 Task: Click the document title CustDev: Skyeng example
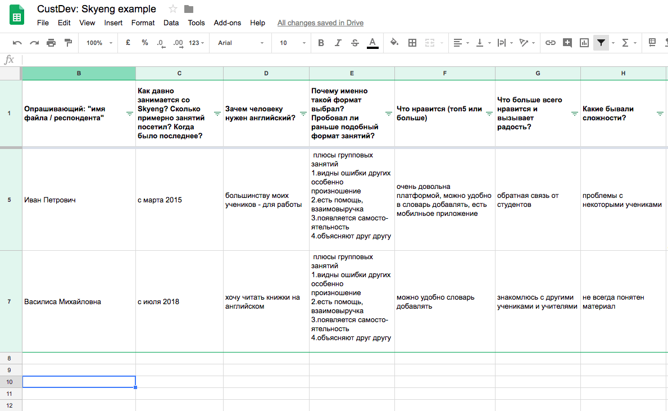pos(96,8)
